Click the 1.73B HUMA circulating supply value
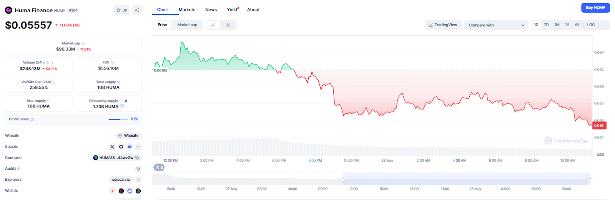This screenshot has width=615, height=200. 106,107
